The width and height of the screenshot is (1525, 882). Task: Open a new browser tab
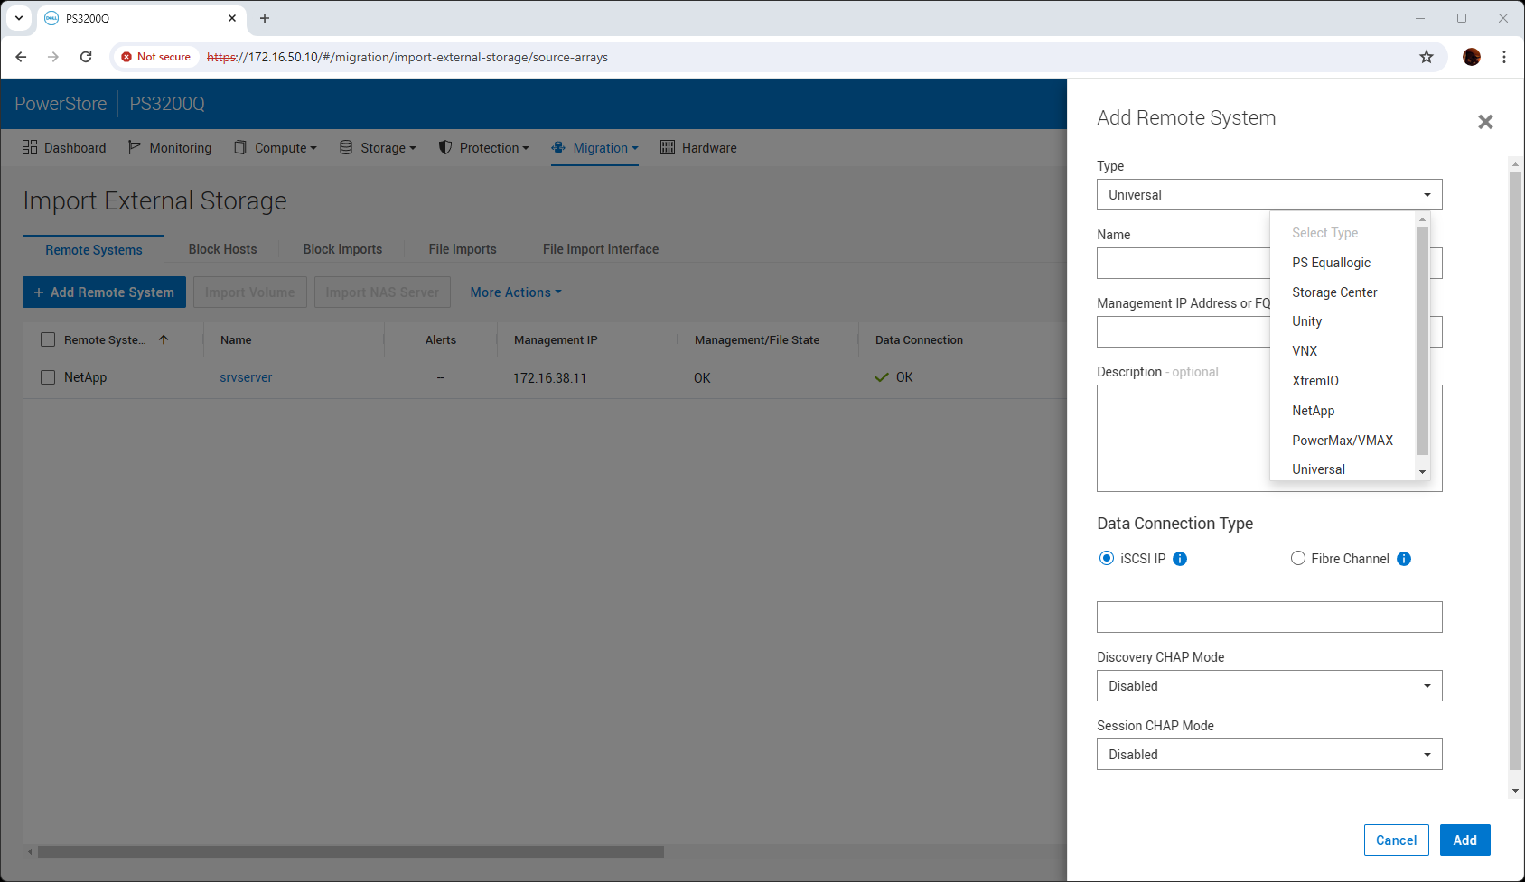point(265,18)
